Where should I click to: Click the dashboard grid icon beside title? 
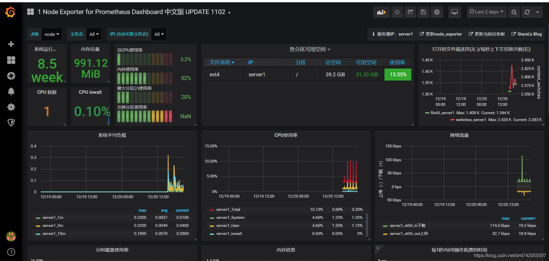click(30, 12)
